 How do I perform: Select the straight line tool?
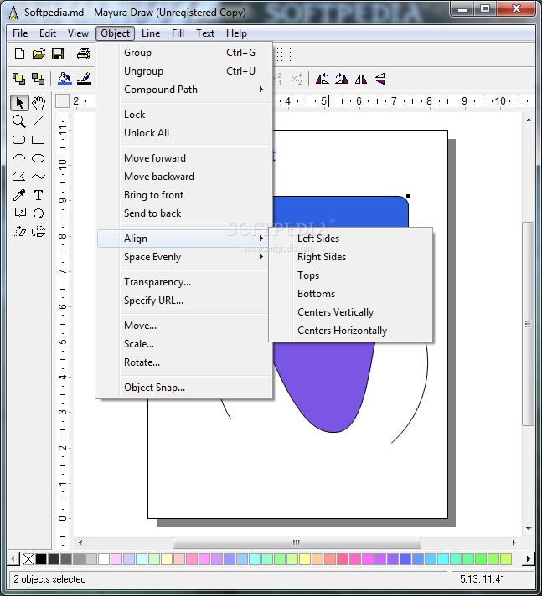tap(38, 121)
